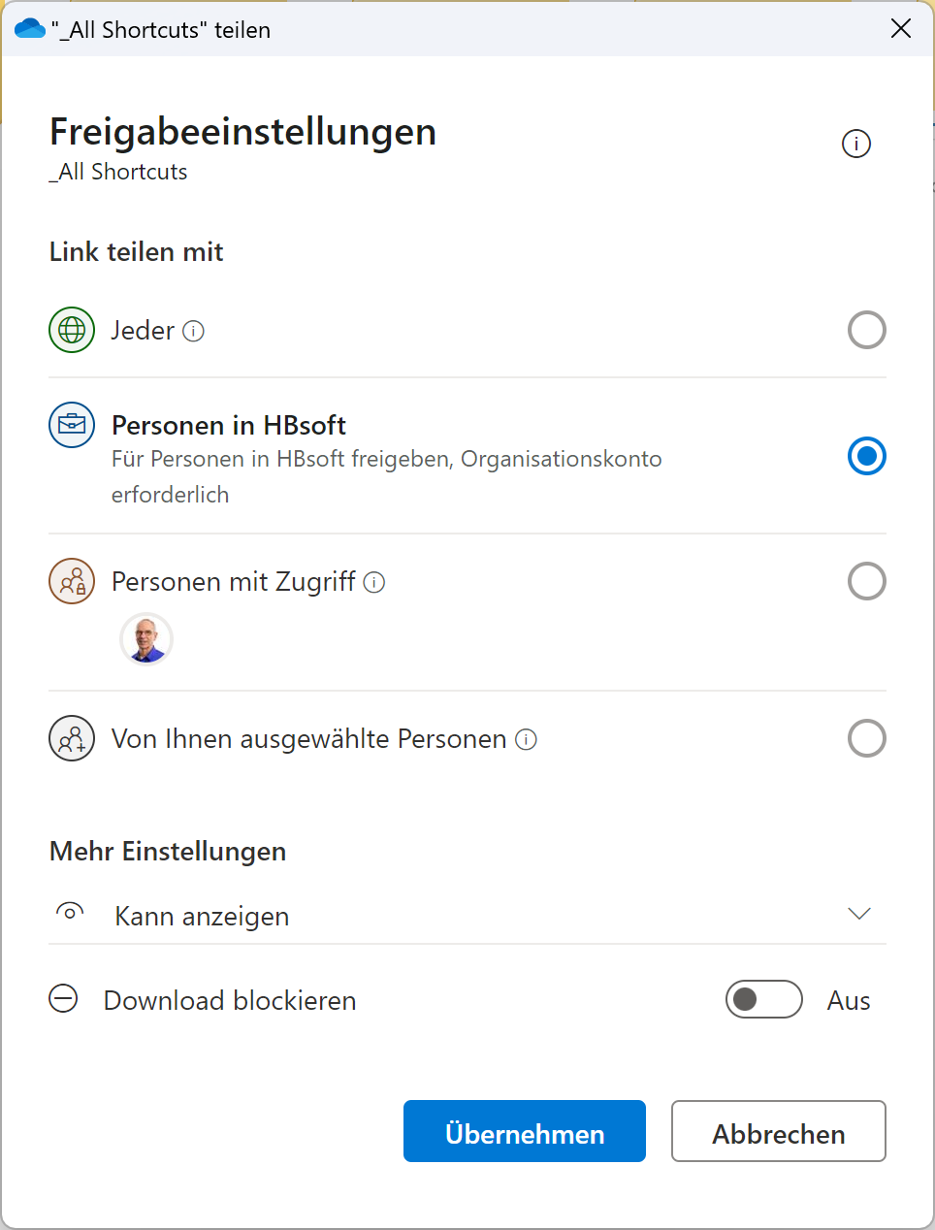The image size is (935, 1230).
Task: Click the people-lock icon for Personen mit Zugriff
Action: [x=72, y=581]
